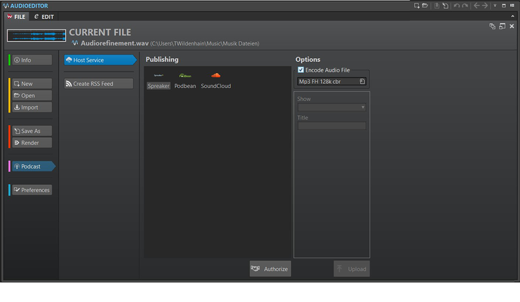
Task: Close the File panel with the X
Action: tap(512, 26)
